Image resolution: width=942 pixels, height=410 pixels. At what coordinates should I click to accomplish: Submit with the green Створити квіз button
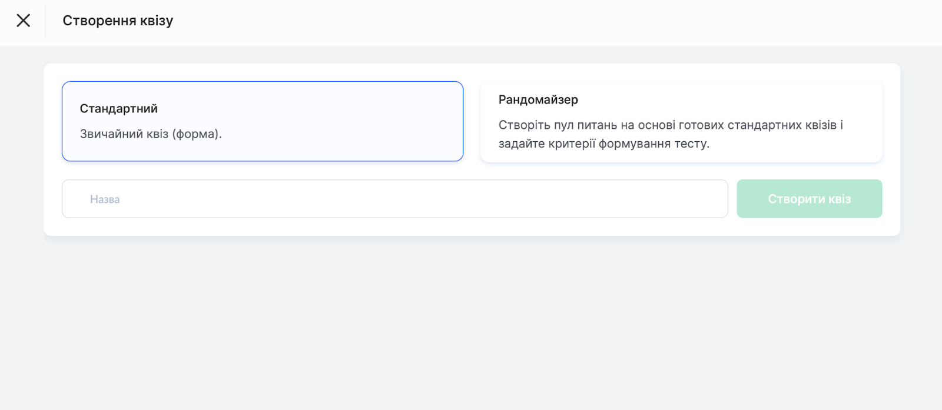(809, 199)
